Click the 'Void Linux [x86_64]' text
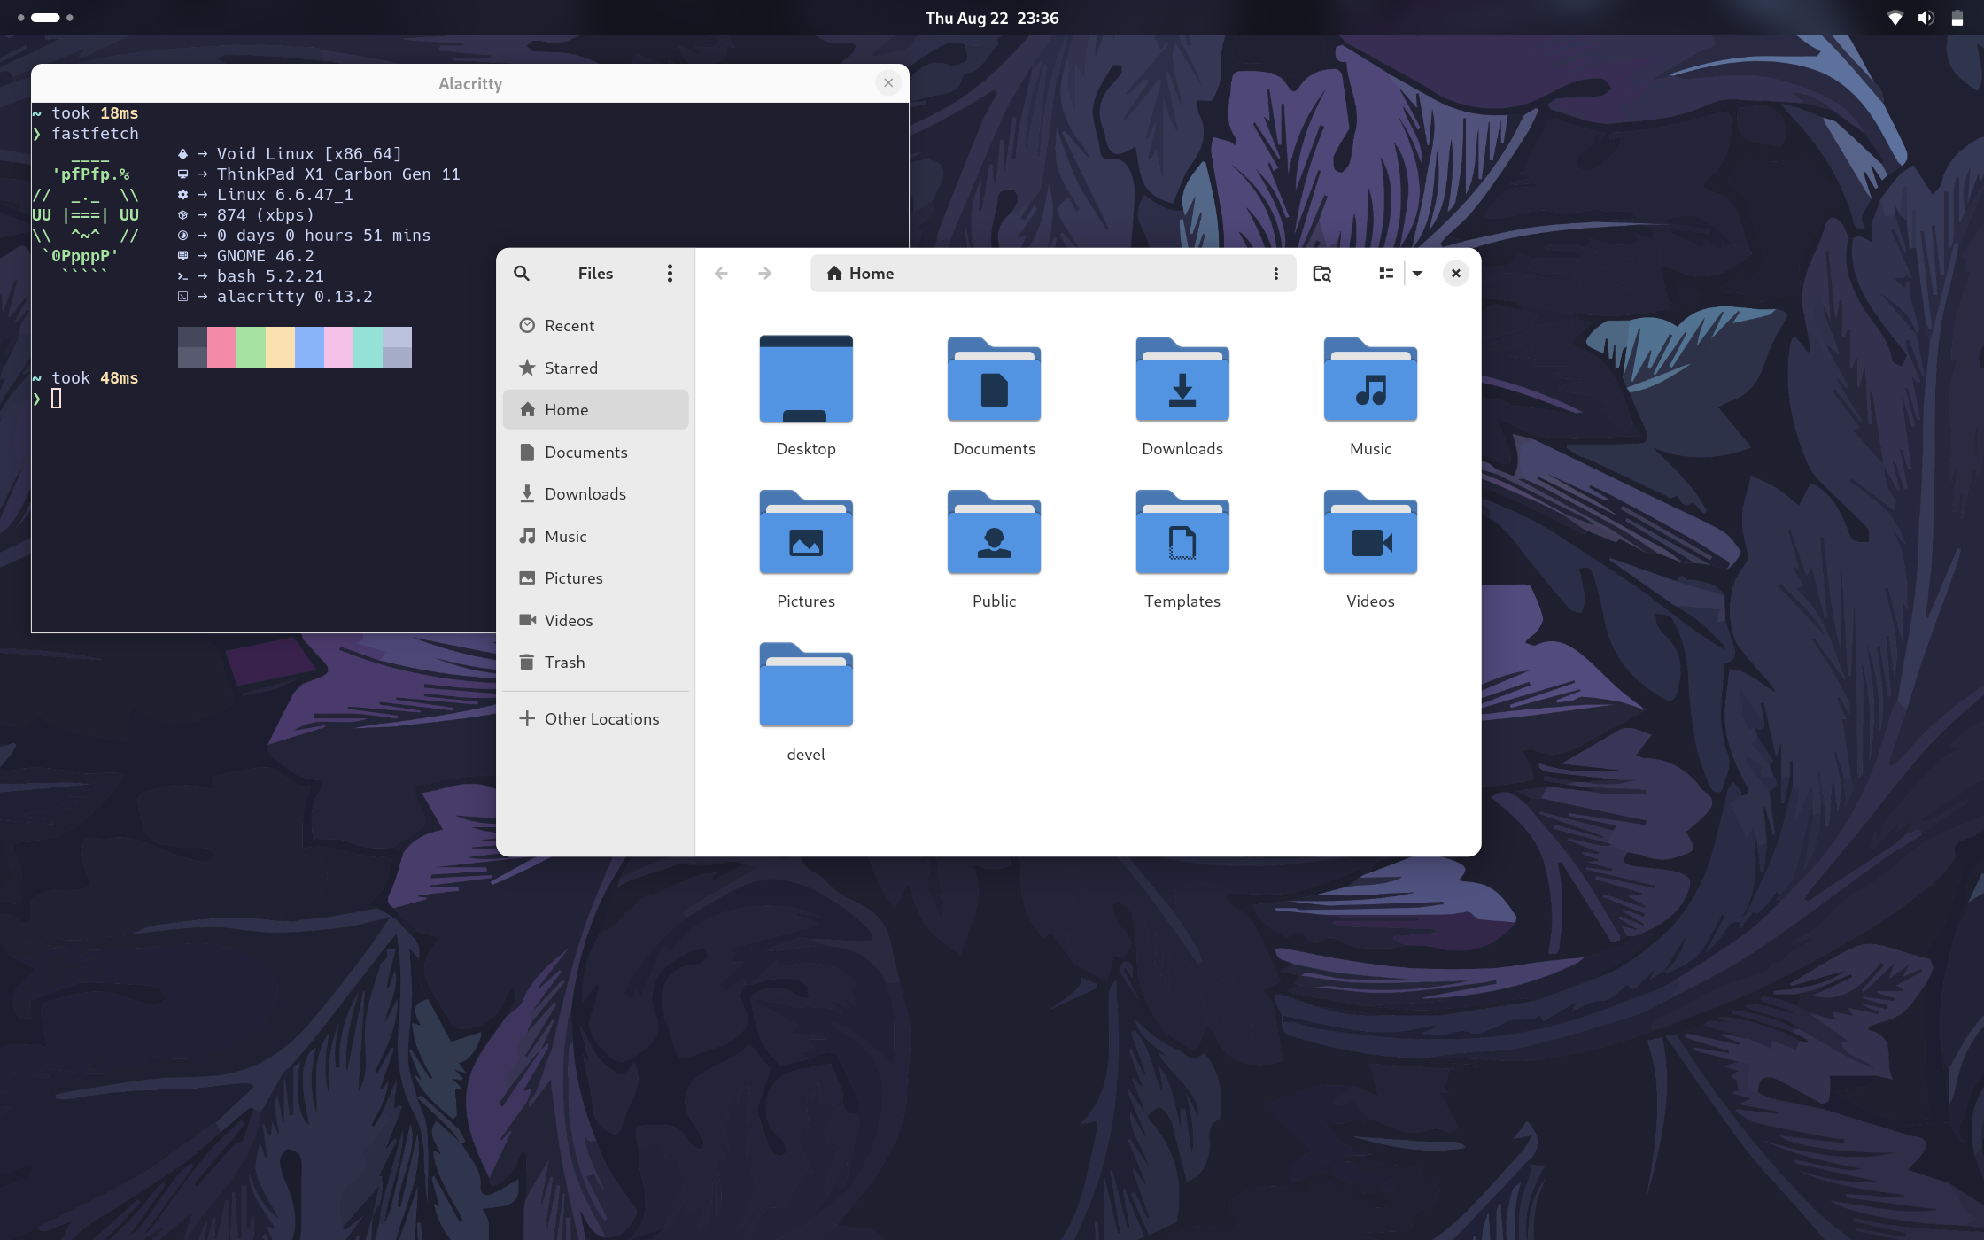Image resolution: width=1984 pixels, height=1240 pixels. [309, 154]
